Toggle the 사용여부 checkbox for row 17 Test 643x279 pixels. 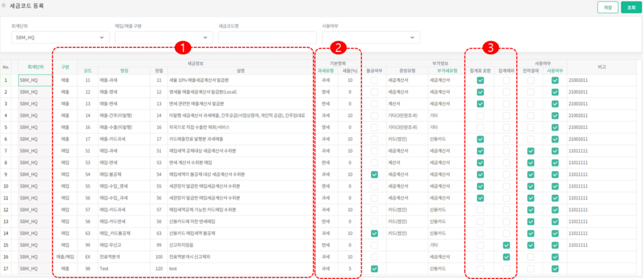pyautogui.click(x=554, y=269)
